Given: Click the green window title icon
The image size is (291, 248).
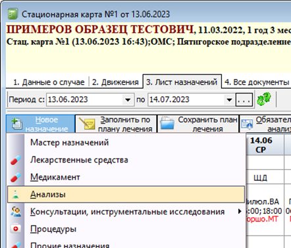Looking at the screenshot, I should (x=13, y=14).
